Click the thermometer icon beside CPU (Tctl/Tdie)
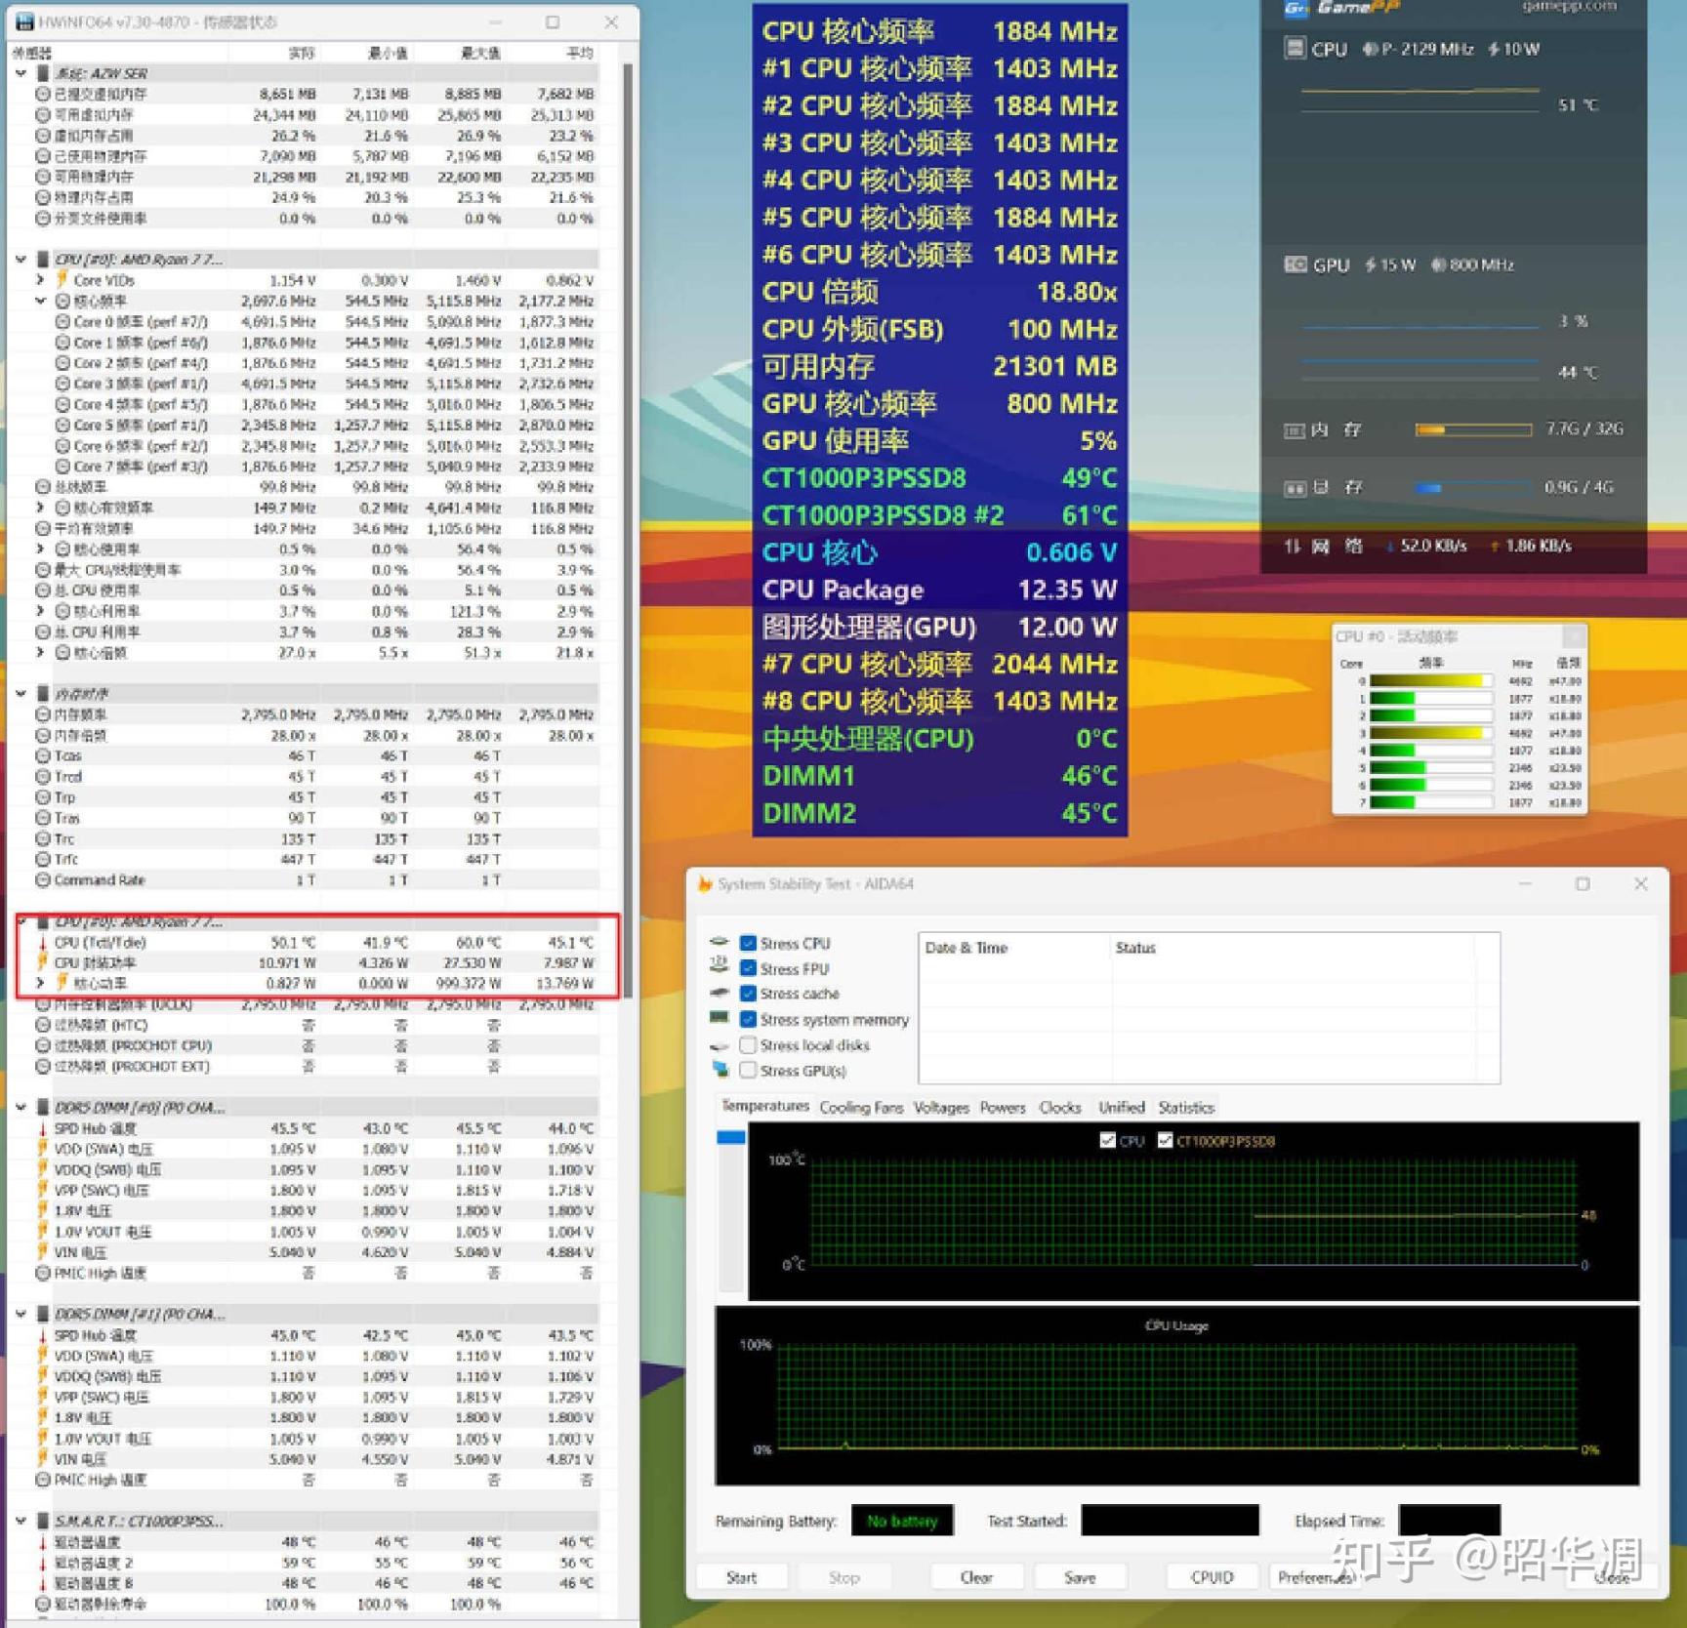Viewport: 1687px width, 1628px height. [43, 942]
